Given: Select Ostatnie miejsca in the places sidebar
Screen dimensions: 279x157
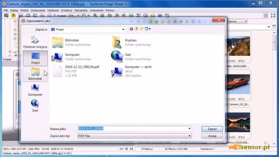Looking at the screenshot, I should click(35, 42).
